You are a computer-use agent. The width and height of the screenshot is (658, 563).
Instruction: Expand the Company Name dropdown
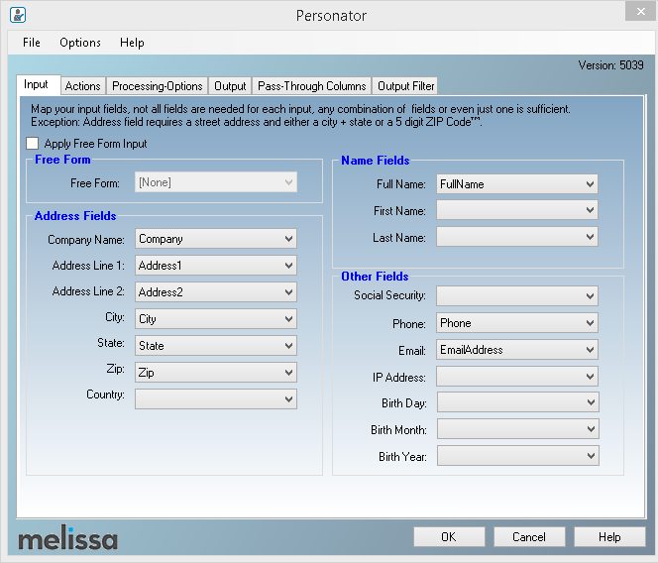288,239
